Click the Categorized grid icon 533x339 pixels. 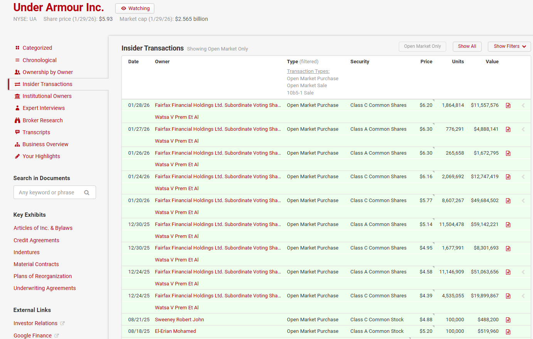(17, 48)
